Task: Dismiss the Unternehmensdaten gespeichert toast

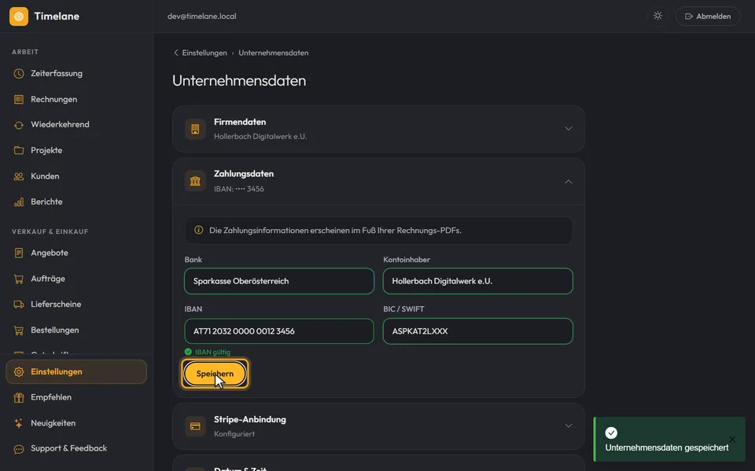Action: pos(732,440)
